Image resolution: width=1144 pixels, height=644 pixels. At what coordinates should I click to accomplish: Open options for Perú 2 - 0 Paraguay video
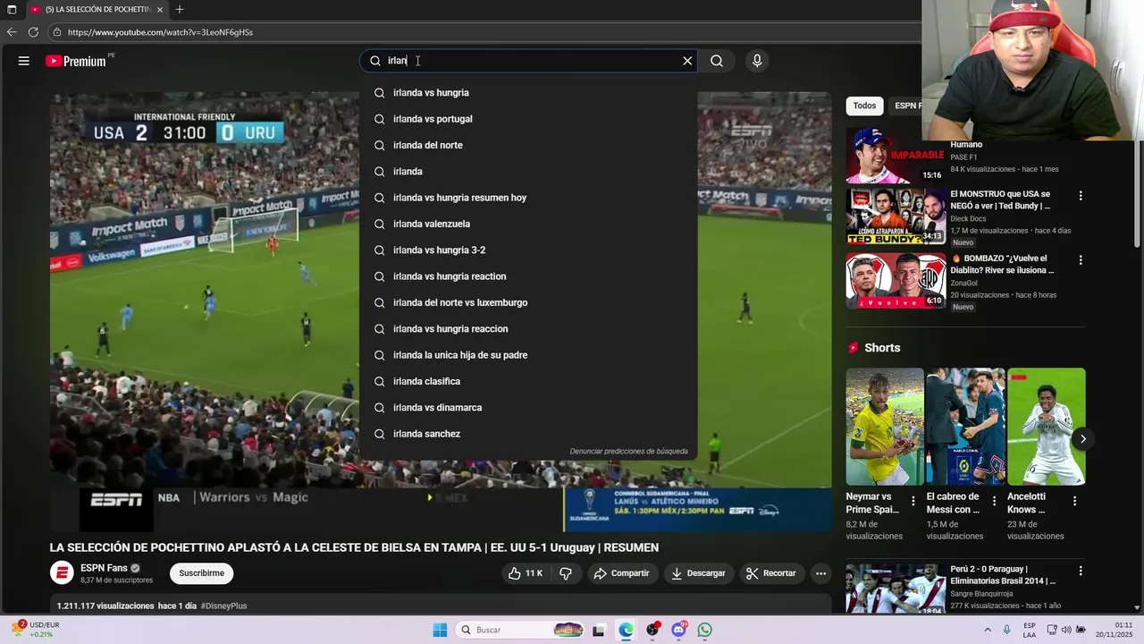pyautogui.click(x=1081, y=571)
